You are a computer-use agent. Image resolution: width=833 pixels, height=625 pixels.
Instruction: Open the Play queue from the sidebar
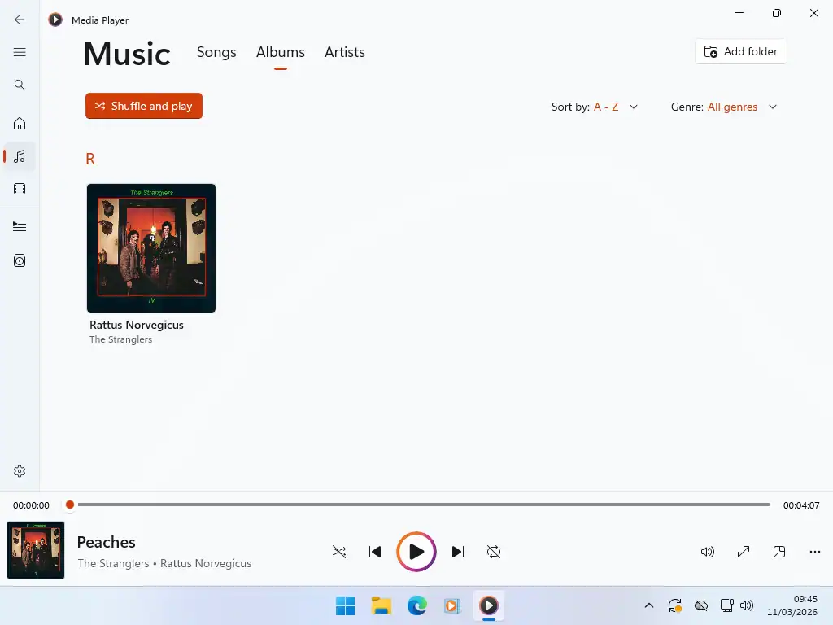(20, 226)
